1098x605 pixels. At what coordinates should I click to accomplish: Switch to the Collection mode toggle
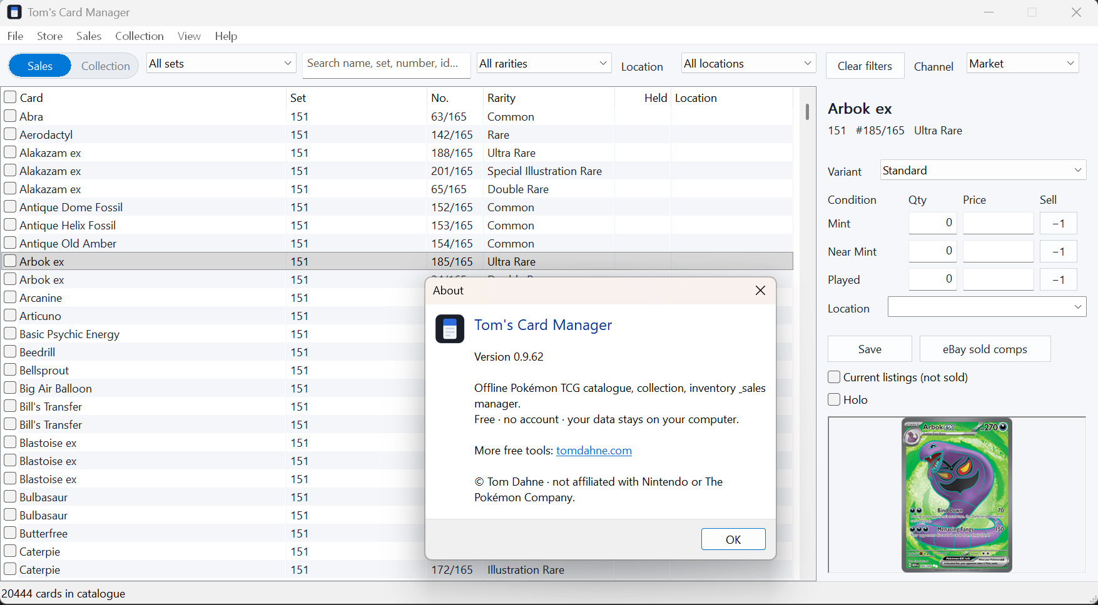coord(105,66)
